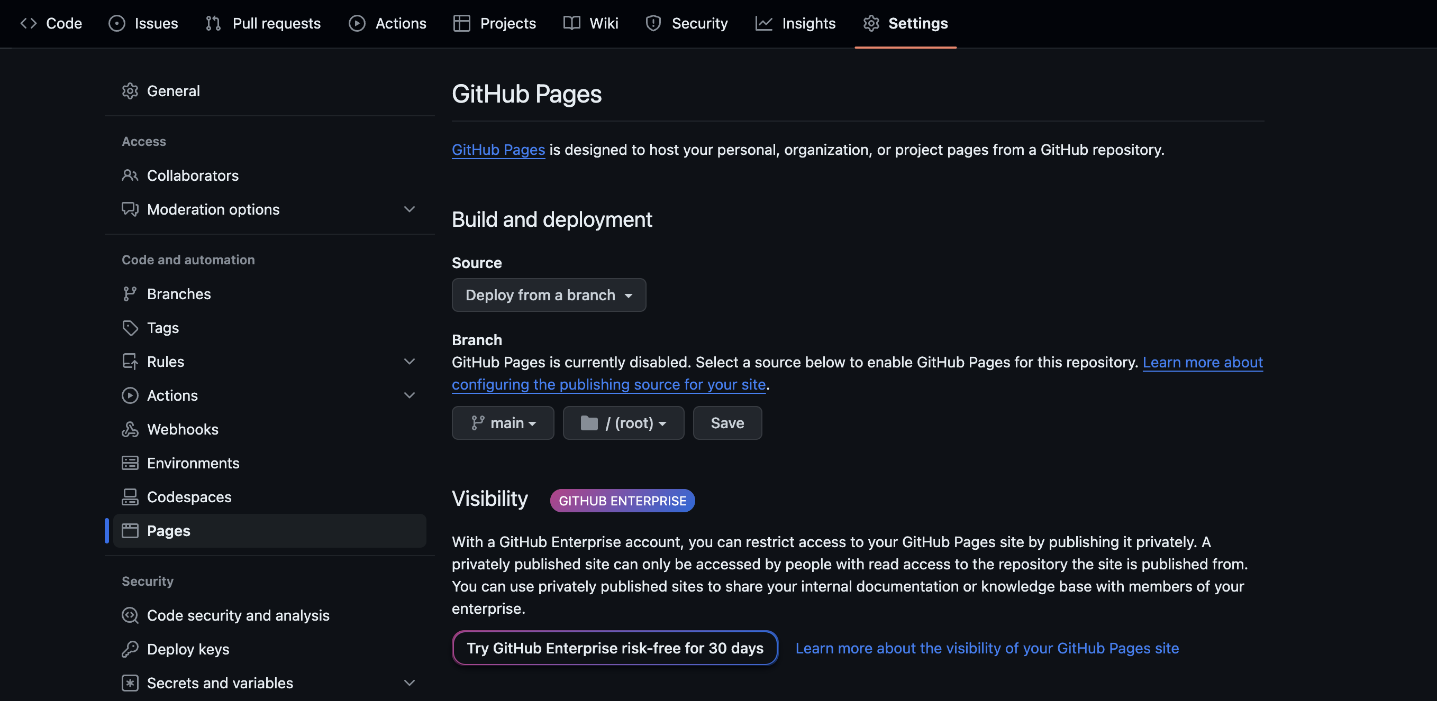Click the Tags label icon
The height and width of the screenshot is (701, 1437).
tap(130, 328)
